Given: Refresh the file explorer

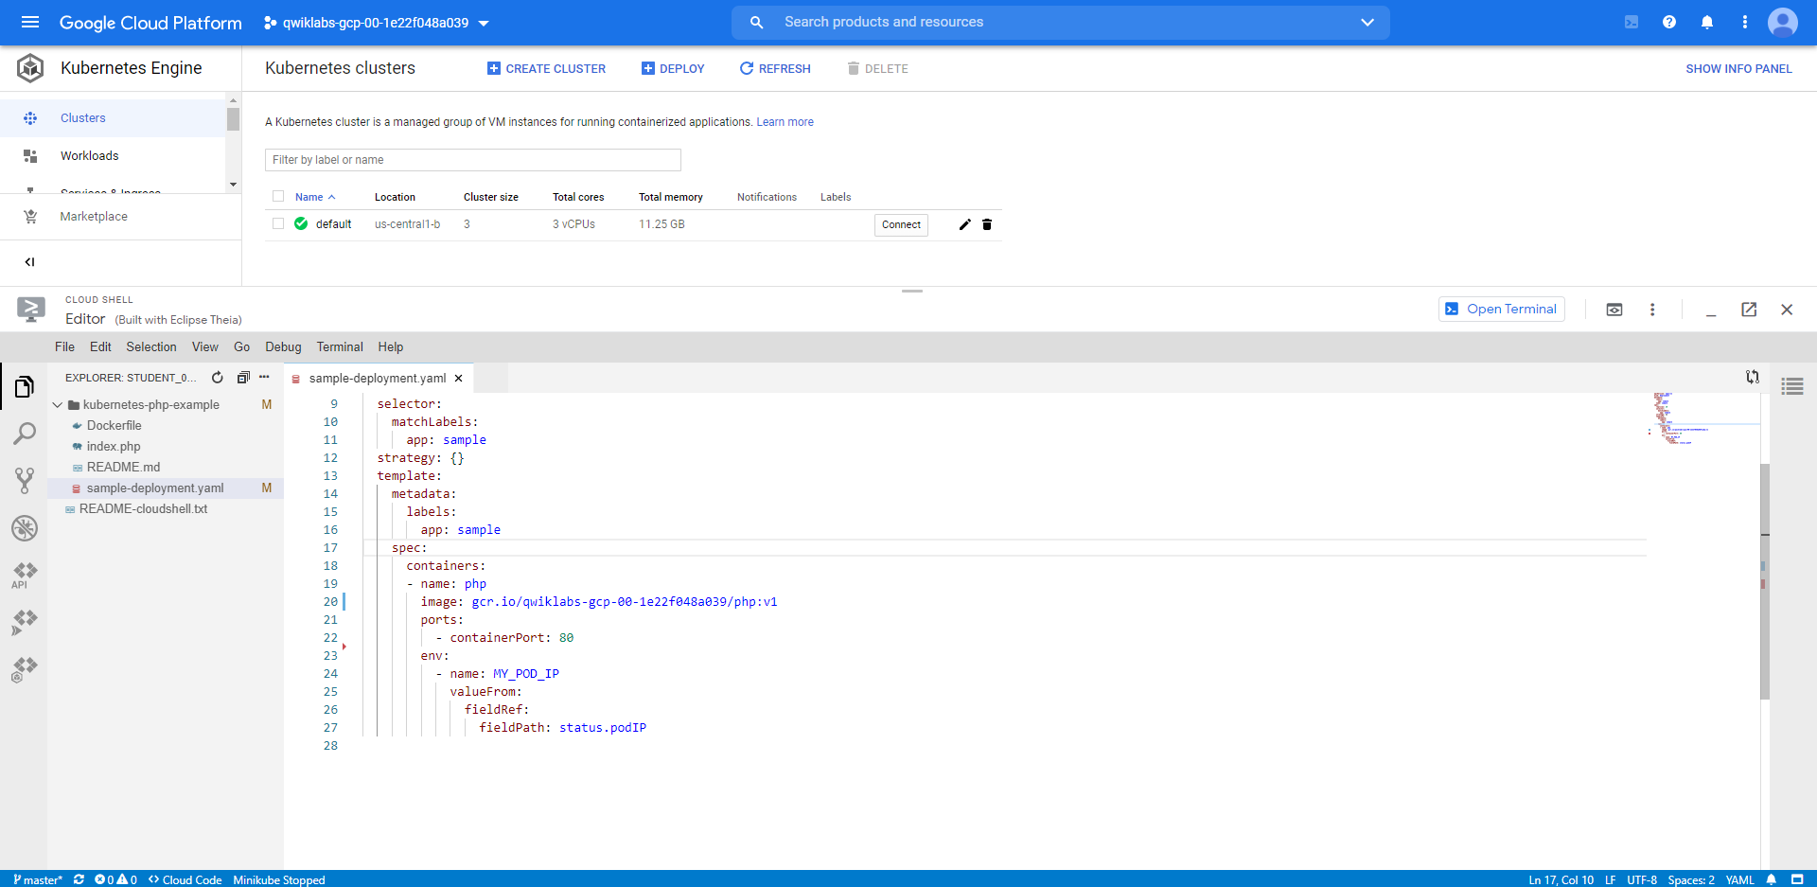Looking at the screenshot, I should tap(218, 378).
